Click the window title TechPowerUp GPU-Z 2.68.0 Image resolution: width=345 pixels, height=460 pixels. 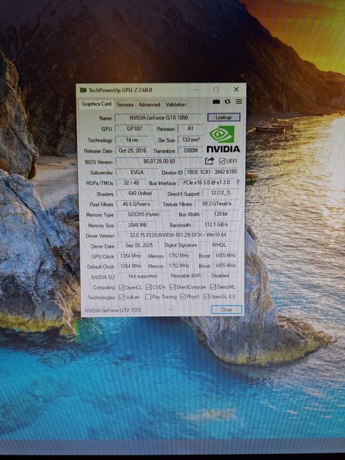pos(120,90)
